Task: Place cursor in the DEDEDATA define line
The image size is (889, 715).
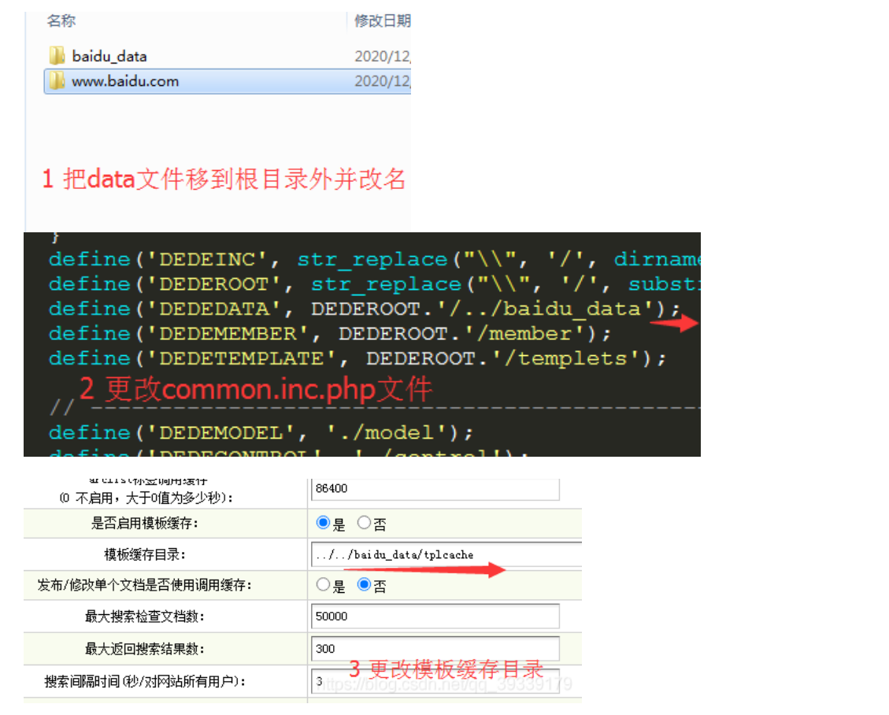Action: coord(362,309)
